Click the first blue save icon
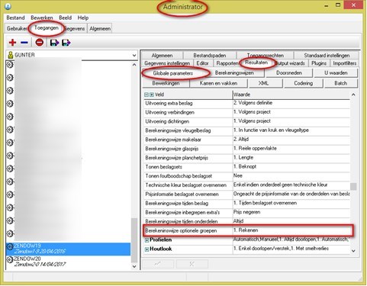The width and height of the screenshot is (367, 286). point(54,43)
